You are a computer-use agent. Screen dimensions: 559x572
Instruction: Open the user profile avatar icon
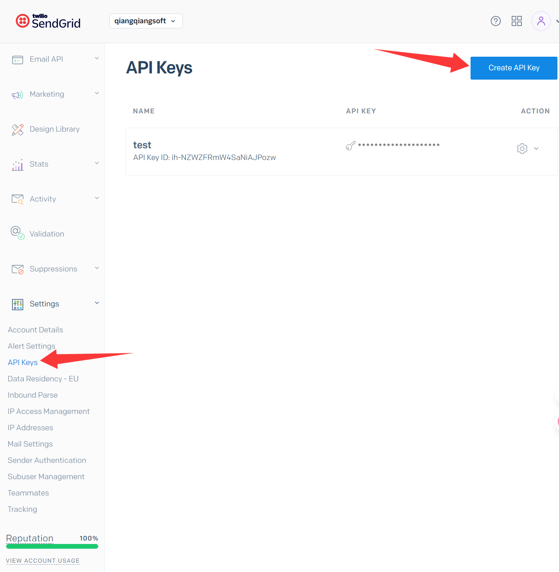click(x=541, y=21)
